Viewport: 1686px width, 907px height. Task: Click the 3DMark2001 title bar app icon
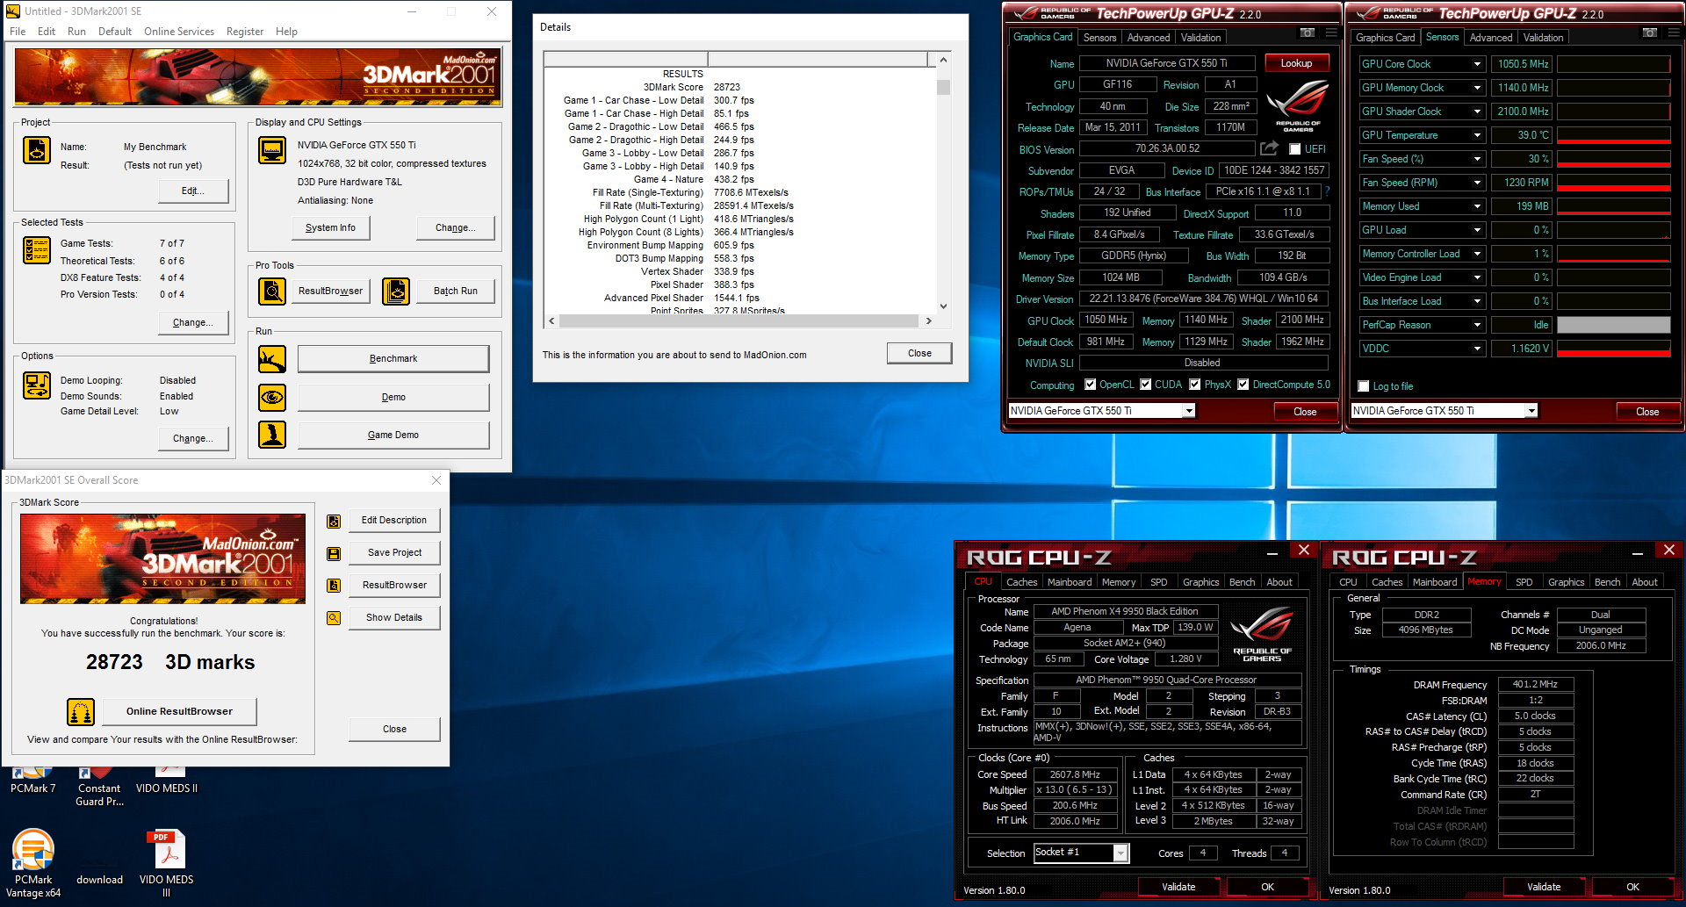[12, 11]
